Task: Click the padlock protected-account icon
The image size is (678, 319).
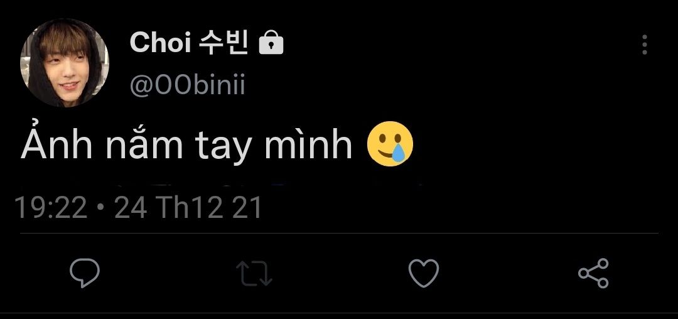Action: point(271,44)
